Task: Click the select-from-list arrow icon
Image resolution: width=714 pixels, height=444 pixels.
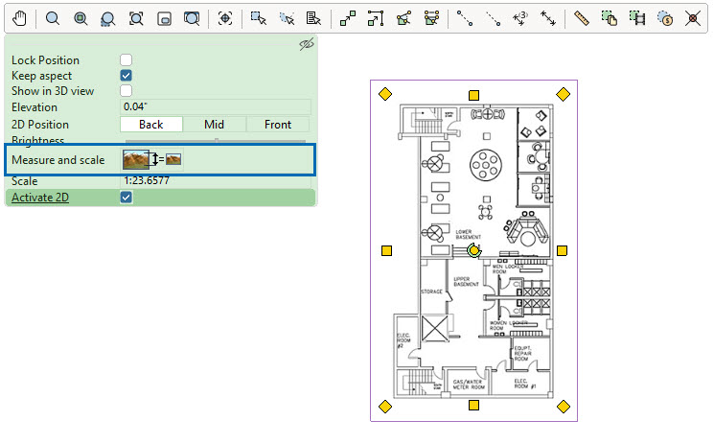Action: pyautogui.click(x=313, y=18)
